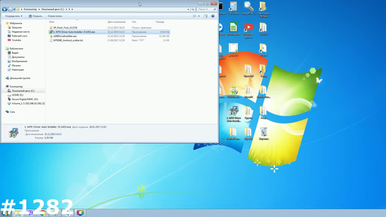
Task: Select the MobileNav... desktop folder
Action: coord(263,92)
